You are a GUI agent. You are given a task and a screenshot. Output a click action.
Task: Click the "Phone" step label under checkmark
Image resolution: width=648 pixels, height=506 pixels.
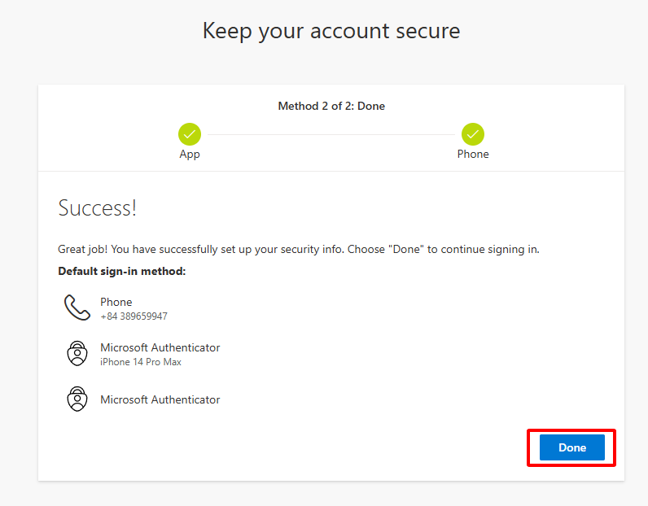[473, 154]
